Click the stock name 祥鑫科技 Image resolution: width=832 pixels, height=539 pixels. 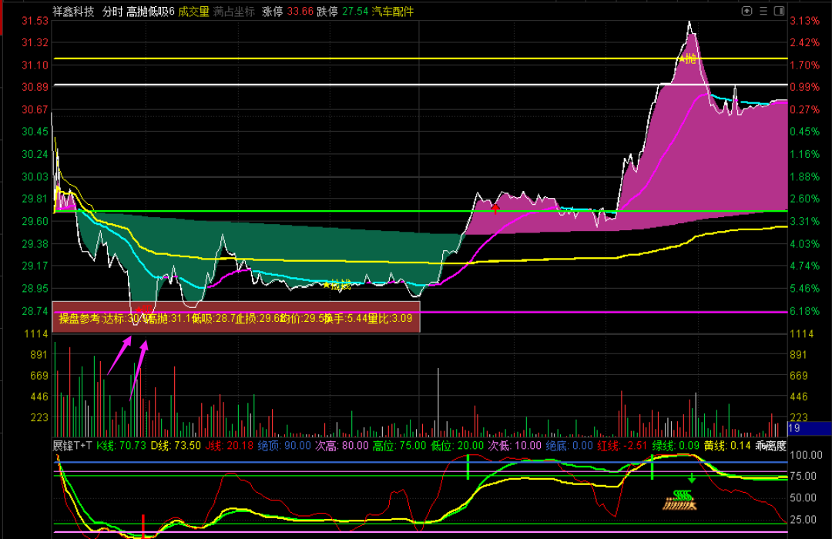73,11
